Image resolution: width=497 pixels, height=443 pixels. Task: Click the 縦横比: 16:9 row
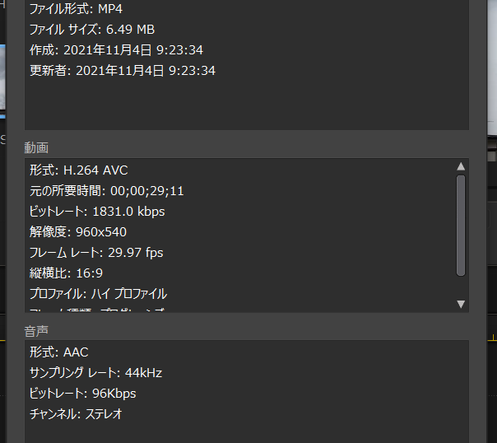(x=66, y=273)
